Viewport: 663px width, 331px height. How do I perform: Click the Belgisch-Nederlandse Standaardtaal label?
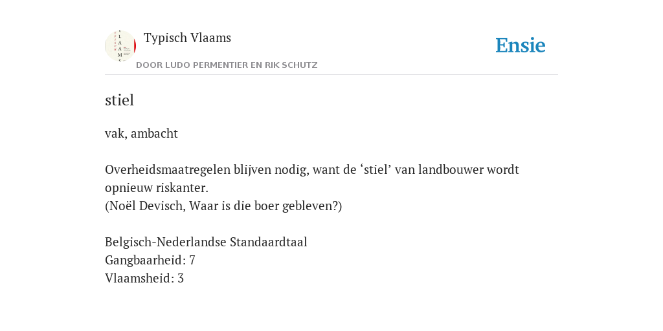pos(206,242)
